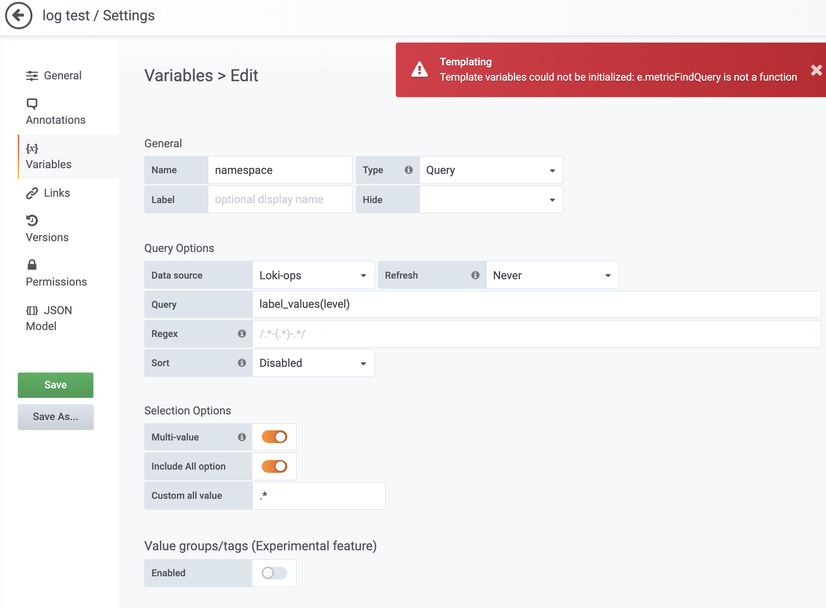Click the Versions history icon
The height and width of the screenshot is (608, 826).
[x=32, y=221]
